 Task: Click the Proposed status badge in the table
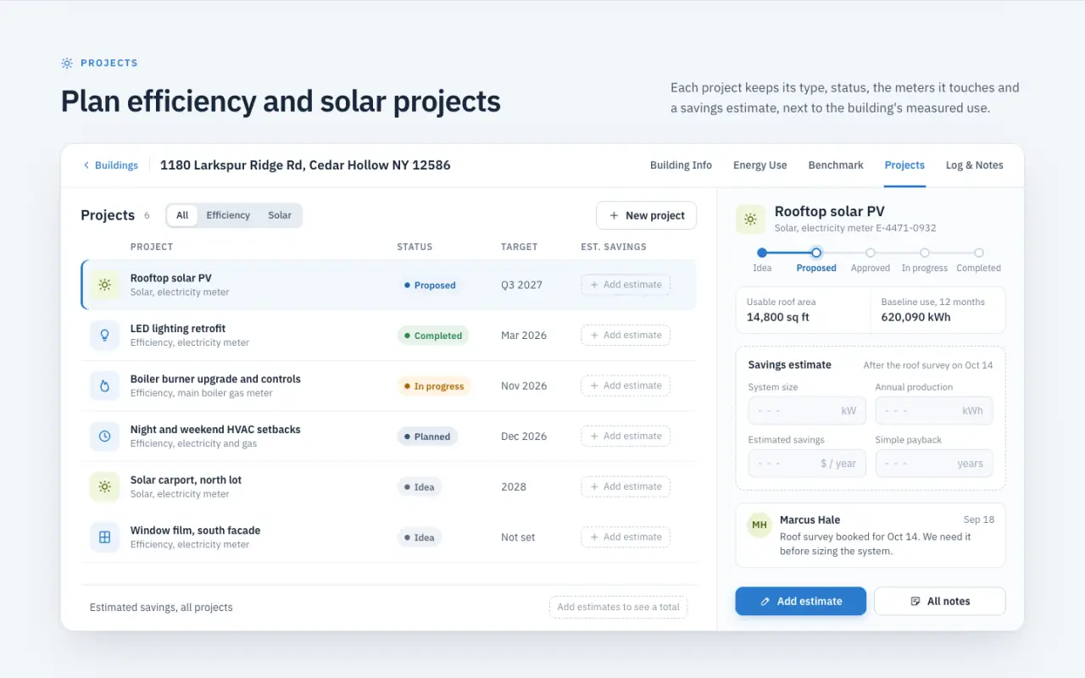(x=431, y=286)
